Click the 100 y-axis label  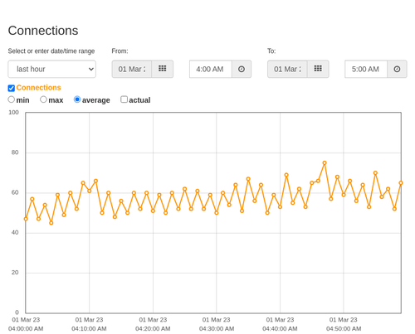click(x=13, y=113)
